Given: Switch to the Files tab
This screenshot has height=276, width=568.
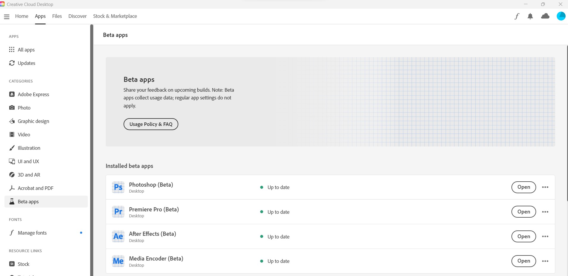Looking at the screenshot, I should [57, 16].
